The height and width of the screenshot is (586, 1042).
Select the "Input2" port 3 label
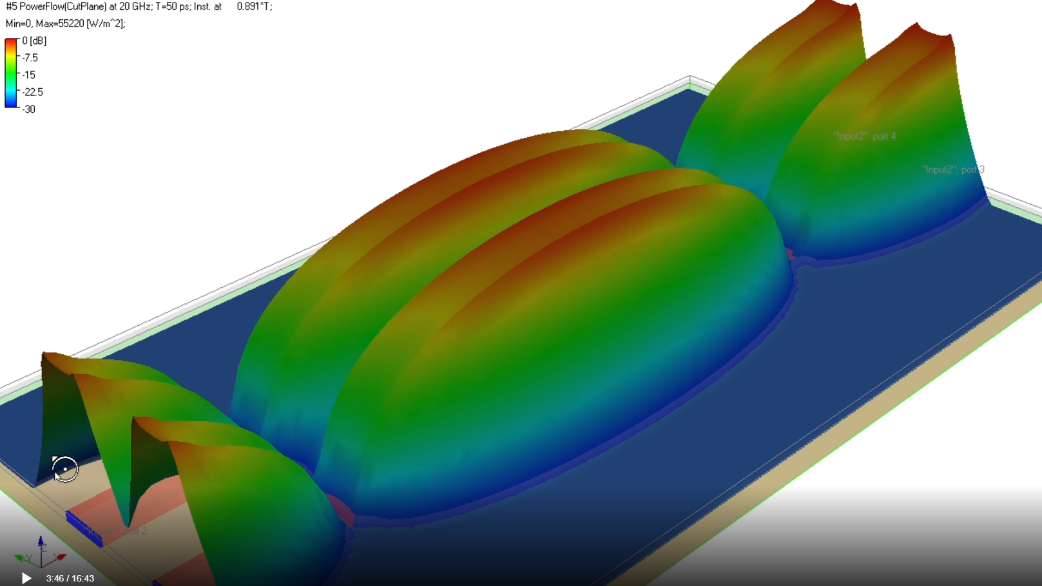[952, 169]
